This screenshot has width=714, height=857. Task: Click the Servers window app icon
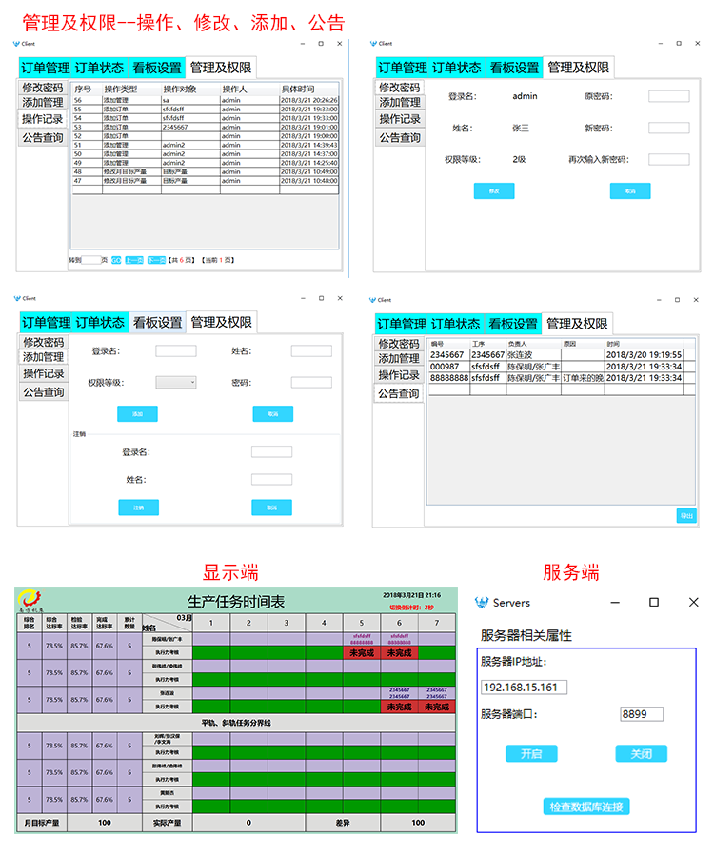pyautogui.click(x=483, y=603)
